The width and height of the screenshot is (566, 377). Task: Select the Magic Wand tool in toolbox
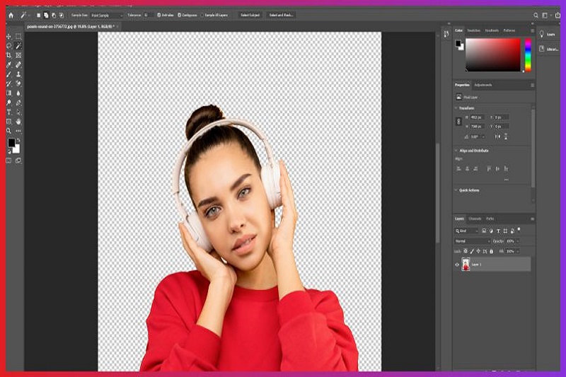(18, 46)
